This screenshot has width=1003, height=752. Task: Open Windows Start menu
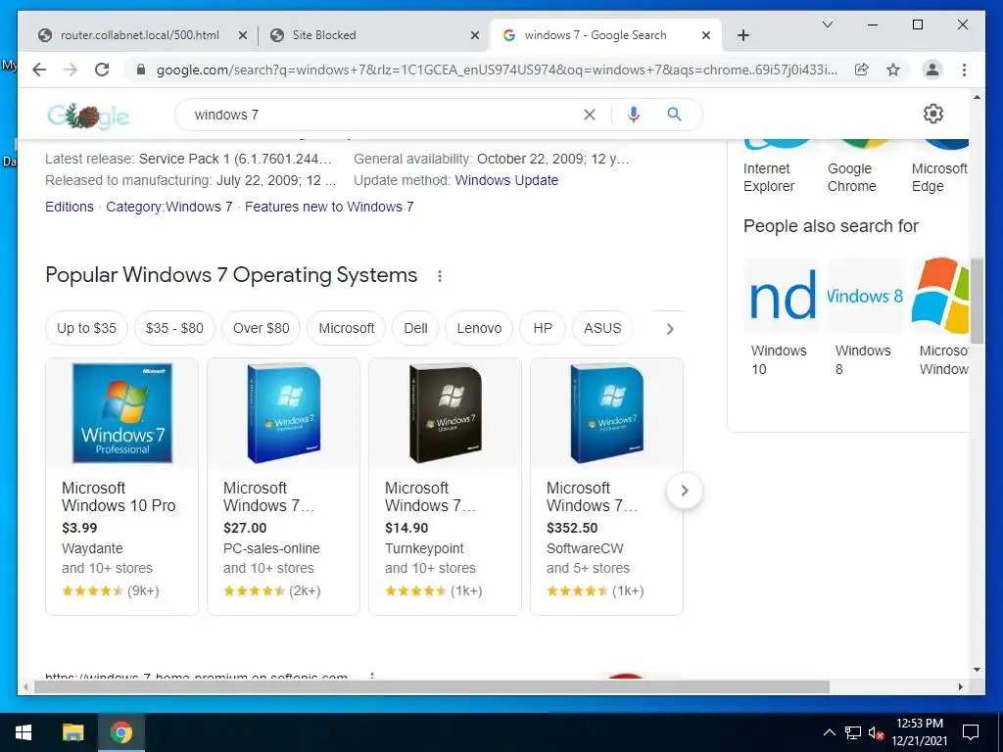coord(24,732)
